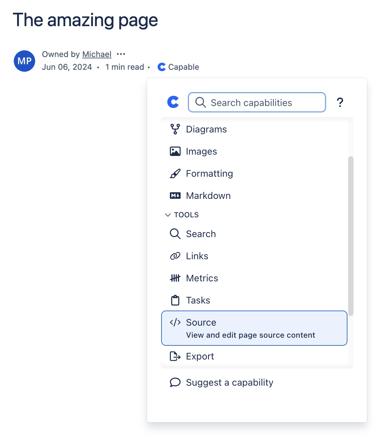Select the highlighted Source entry
This screenshot has width=388, height=442.
pyautogui.click(x=254, y=328)
